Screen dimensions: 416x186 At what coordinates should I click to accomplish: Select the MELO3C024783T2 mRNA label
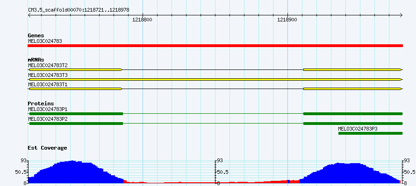click(x=48, y=65)
